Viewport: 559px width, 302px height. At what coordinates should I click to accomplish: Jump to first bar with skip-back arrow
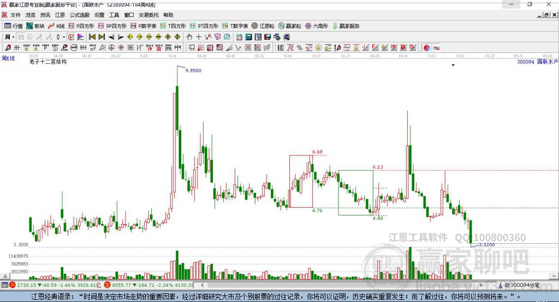92,37
